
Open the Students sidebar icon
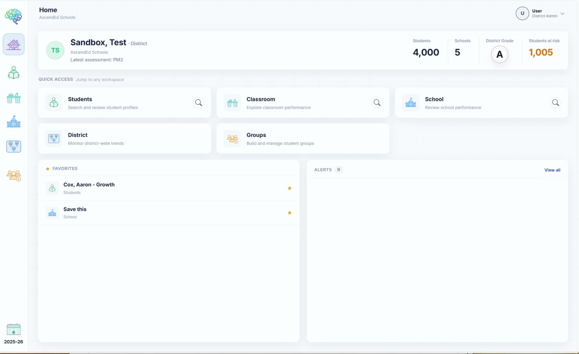[x=14, y=73]
